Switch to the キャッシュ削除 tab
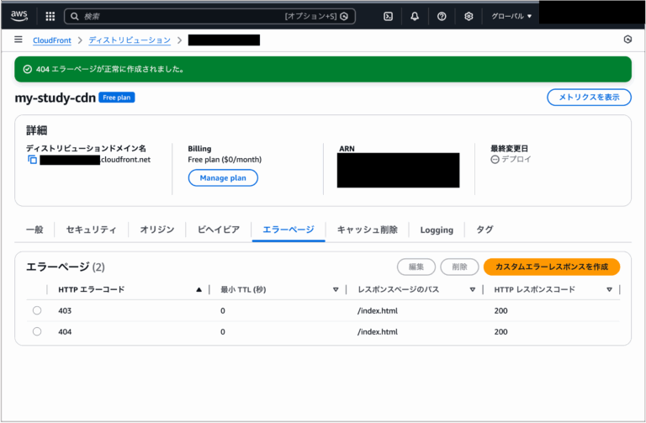This screenshot has width=646, height=423. [367, 230]
